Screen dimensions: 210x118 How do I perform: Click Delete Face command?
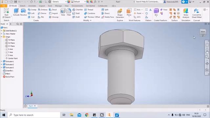pyautogui.click(x=108, y=17)
